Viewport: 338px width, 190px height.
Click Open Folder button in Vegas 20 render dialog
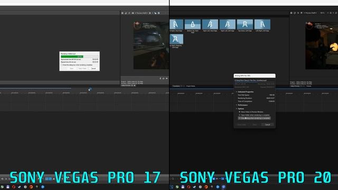click(x=241, y=125)
